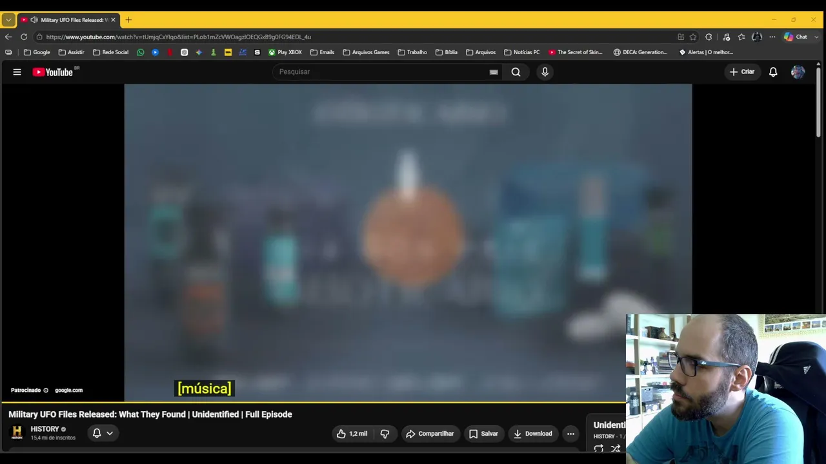Open the on-screen keyboard in search box
This screenshot has height=464, width=826.
(x=494, y=72)
